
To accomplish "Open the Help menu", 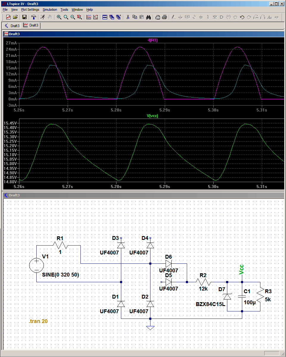I will (89, 10).
